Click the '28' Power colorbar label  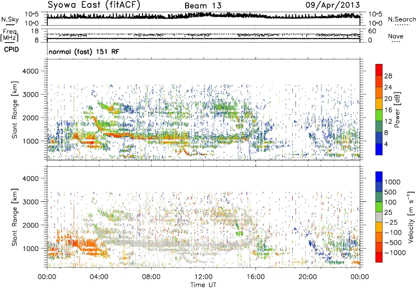tap(388, 76)
